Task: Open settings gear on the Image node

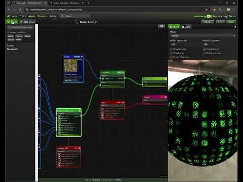Action: 82,57
